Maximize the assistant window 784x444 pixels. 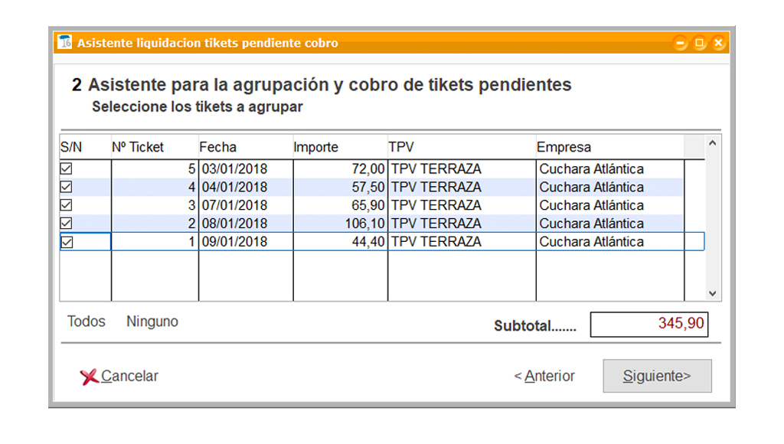click(x=700, y=43)
